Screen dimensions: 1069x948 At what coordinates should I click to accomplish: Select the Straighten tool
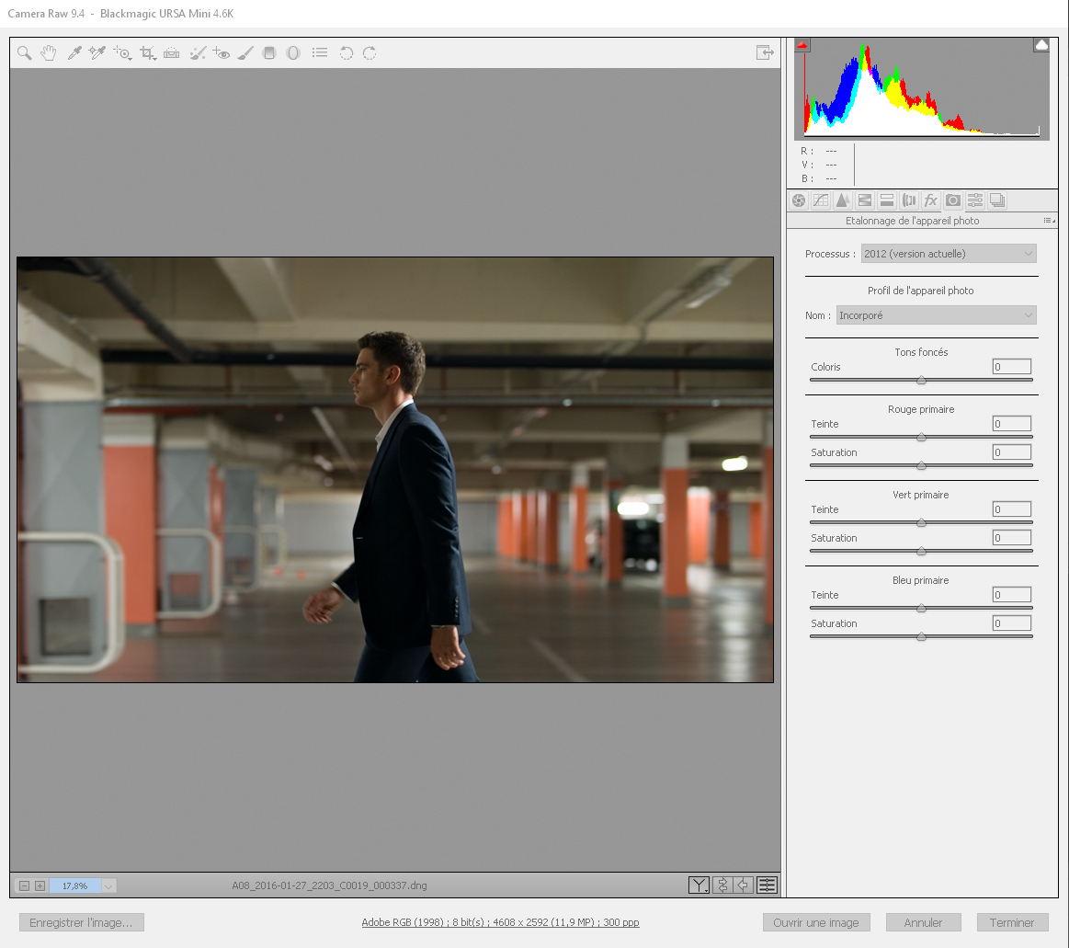click(172, 53)
